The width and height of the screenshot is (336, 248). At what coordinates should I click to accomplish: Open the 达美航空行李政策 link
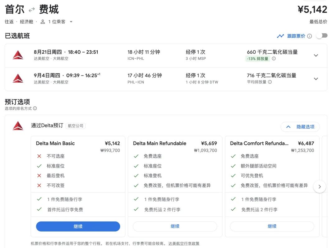coord(184,244)
